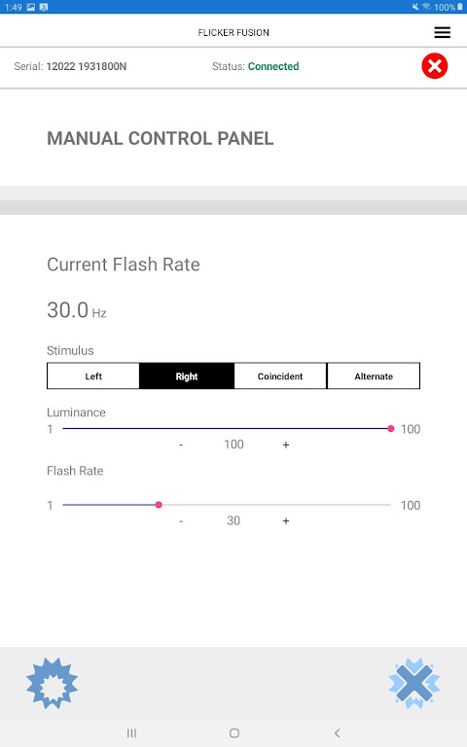The width and height of the screenshot is (467, 747).
Task: Tap the blue X burst icon at bottom right
Action: point(414,683)
